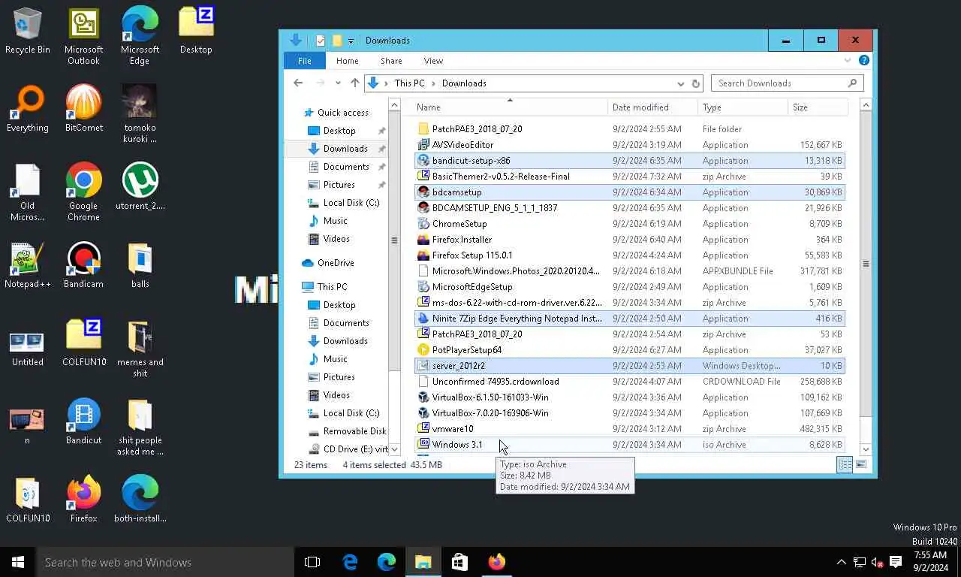Click the Explorer help question-mark icon
The height and width of the screenshot is (577, 961).
coord(863,61)
